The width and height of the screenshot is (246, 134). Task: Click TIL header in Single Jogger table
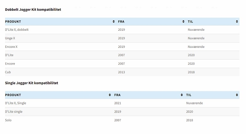click(x=189, y=95)
